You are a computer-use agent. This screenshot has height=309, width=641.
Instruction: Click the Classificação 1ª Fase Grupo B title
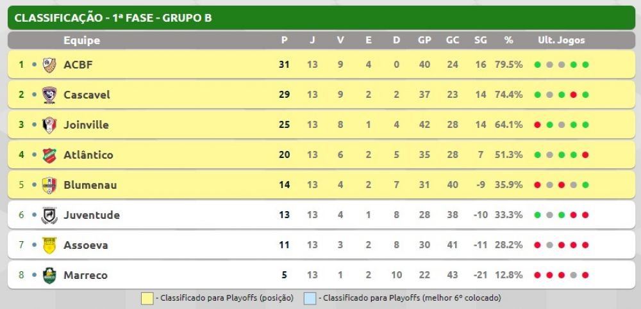pyautogui.click(x=113, y=18)
